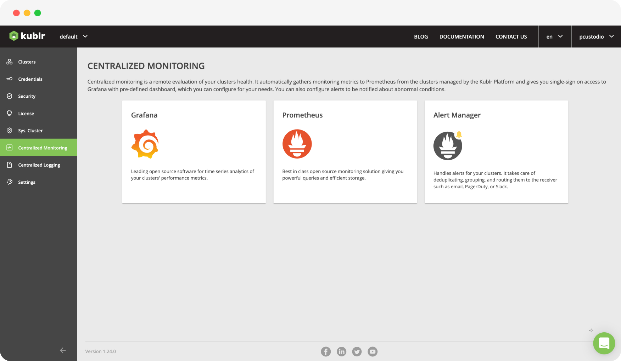Open Centralized Logging in the sidebar

39,165
